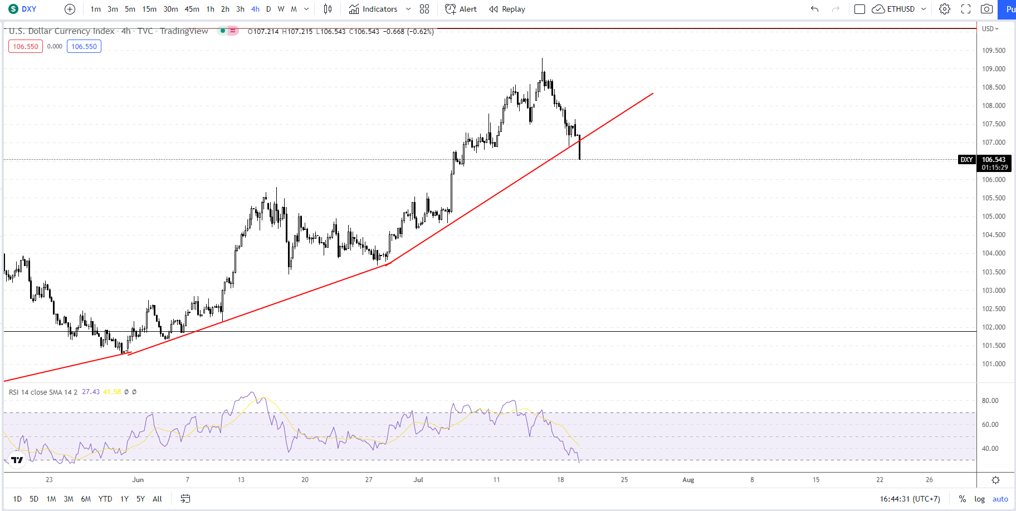Set date range to 5D
The height and width of the screenshot is (511, 1016).
(34, 499)
